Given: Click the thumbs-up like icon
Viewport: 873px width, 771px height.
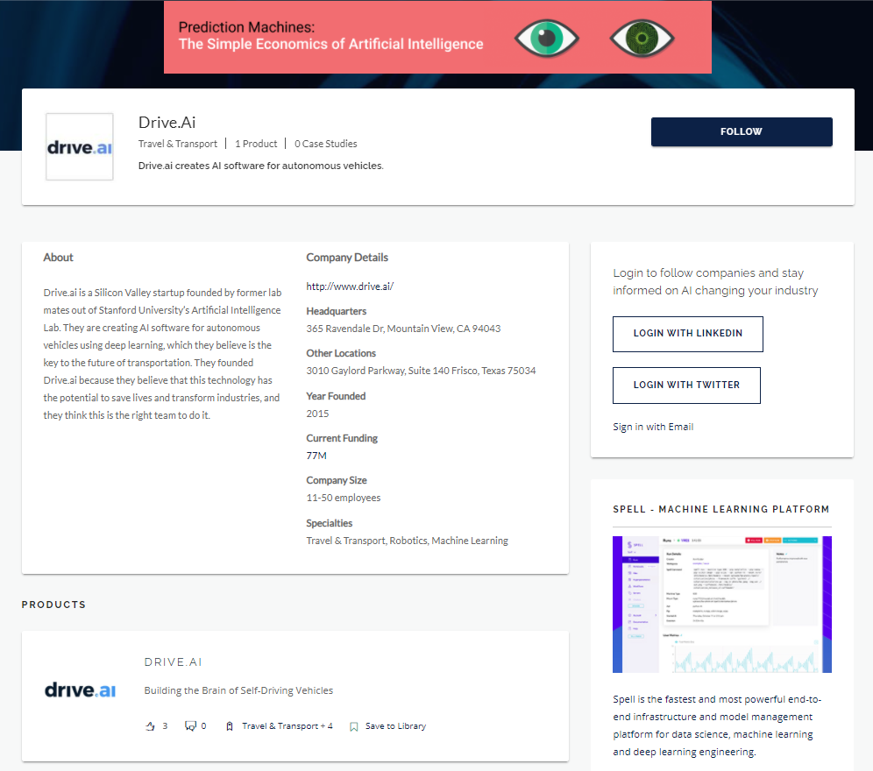Looking at the screenshot, I should (149, 726).
